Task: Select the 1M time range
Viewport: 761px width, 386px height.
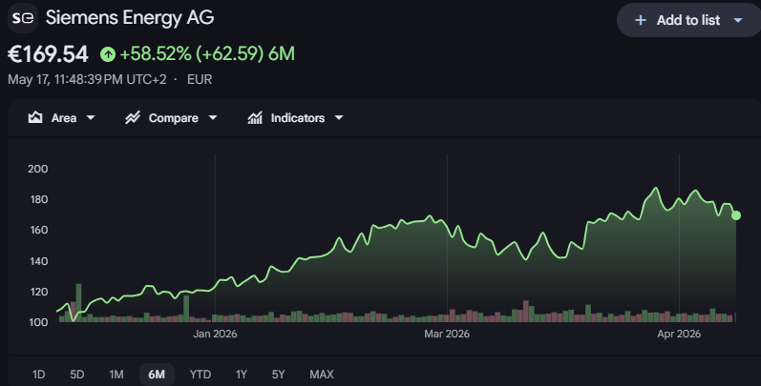Action: click(x=116, y=375)
